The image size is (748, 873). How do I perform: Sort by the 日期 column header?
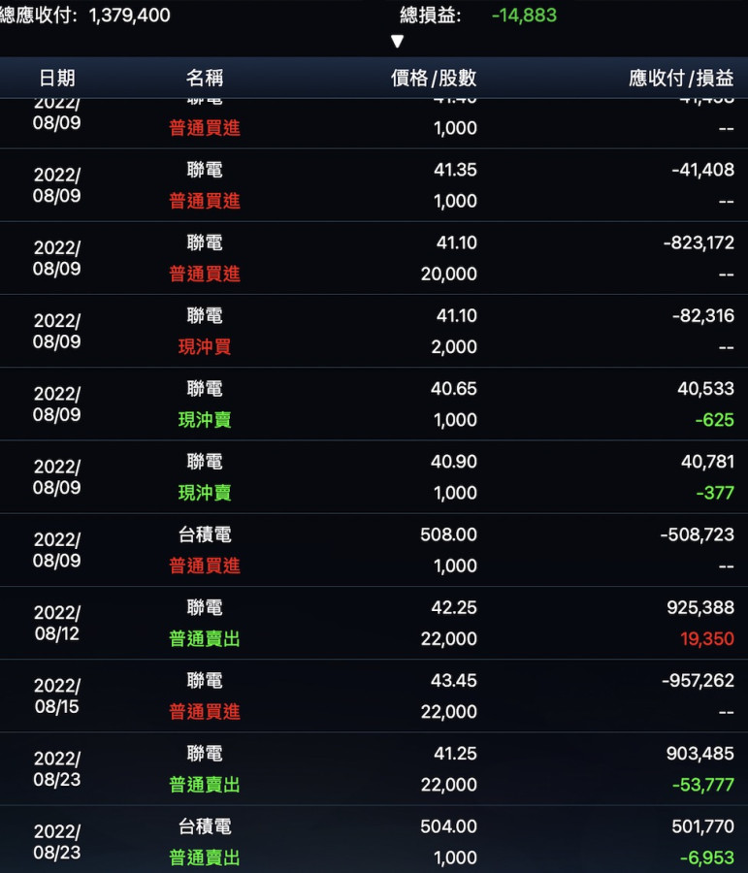(56, 79)
